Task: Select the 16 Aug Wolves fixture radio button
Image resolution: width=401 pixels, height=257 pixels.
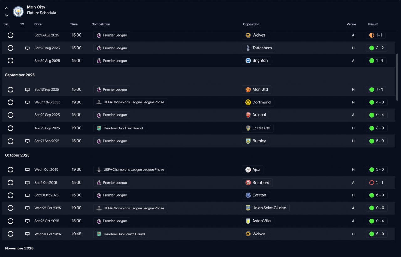Action: pyautogui.click(x=10, y=35)
